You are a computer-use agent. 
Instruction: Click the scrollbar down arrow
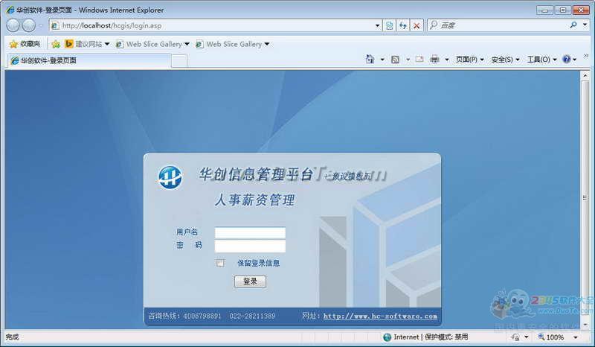(x=585, y=324)
